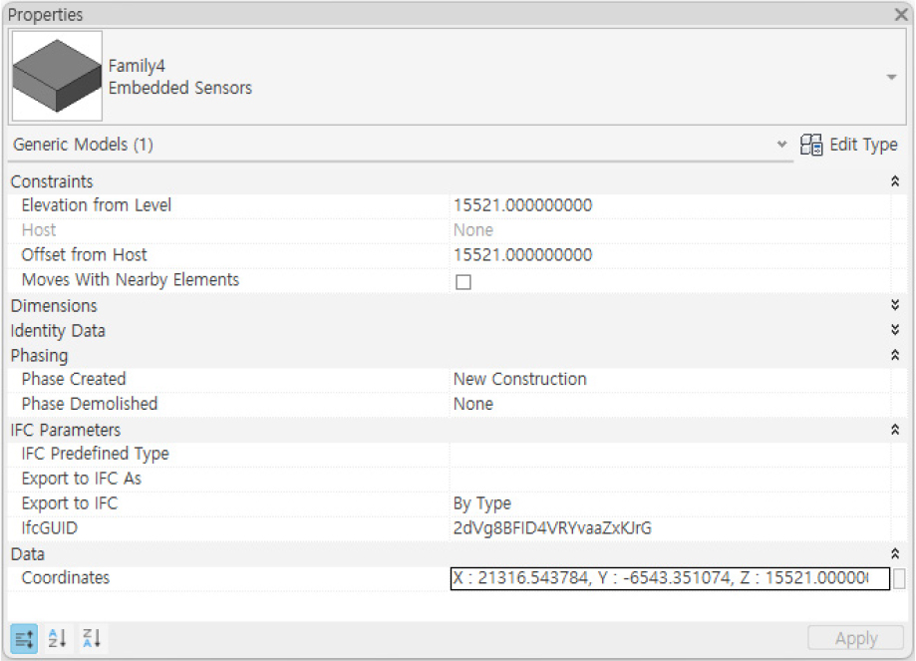The image size is (916, 661).
Task: Collapse the Constraints section
Action: coord(894,181)
